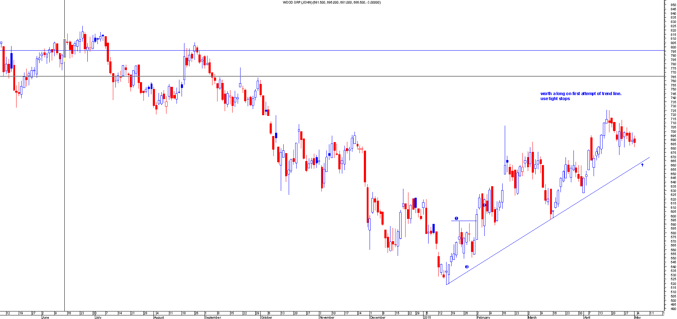Click the 'March' month label on time axis

532,317
